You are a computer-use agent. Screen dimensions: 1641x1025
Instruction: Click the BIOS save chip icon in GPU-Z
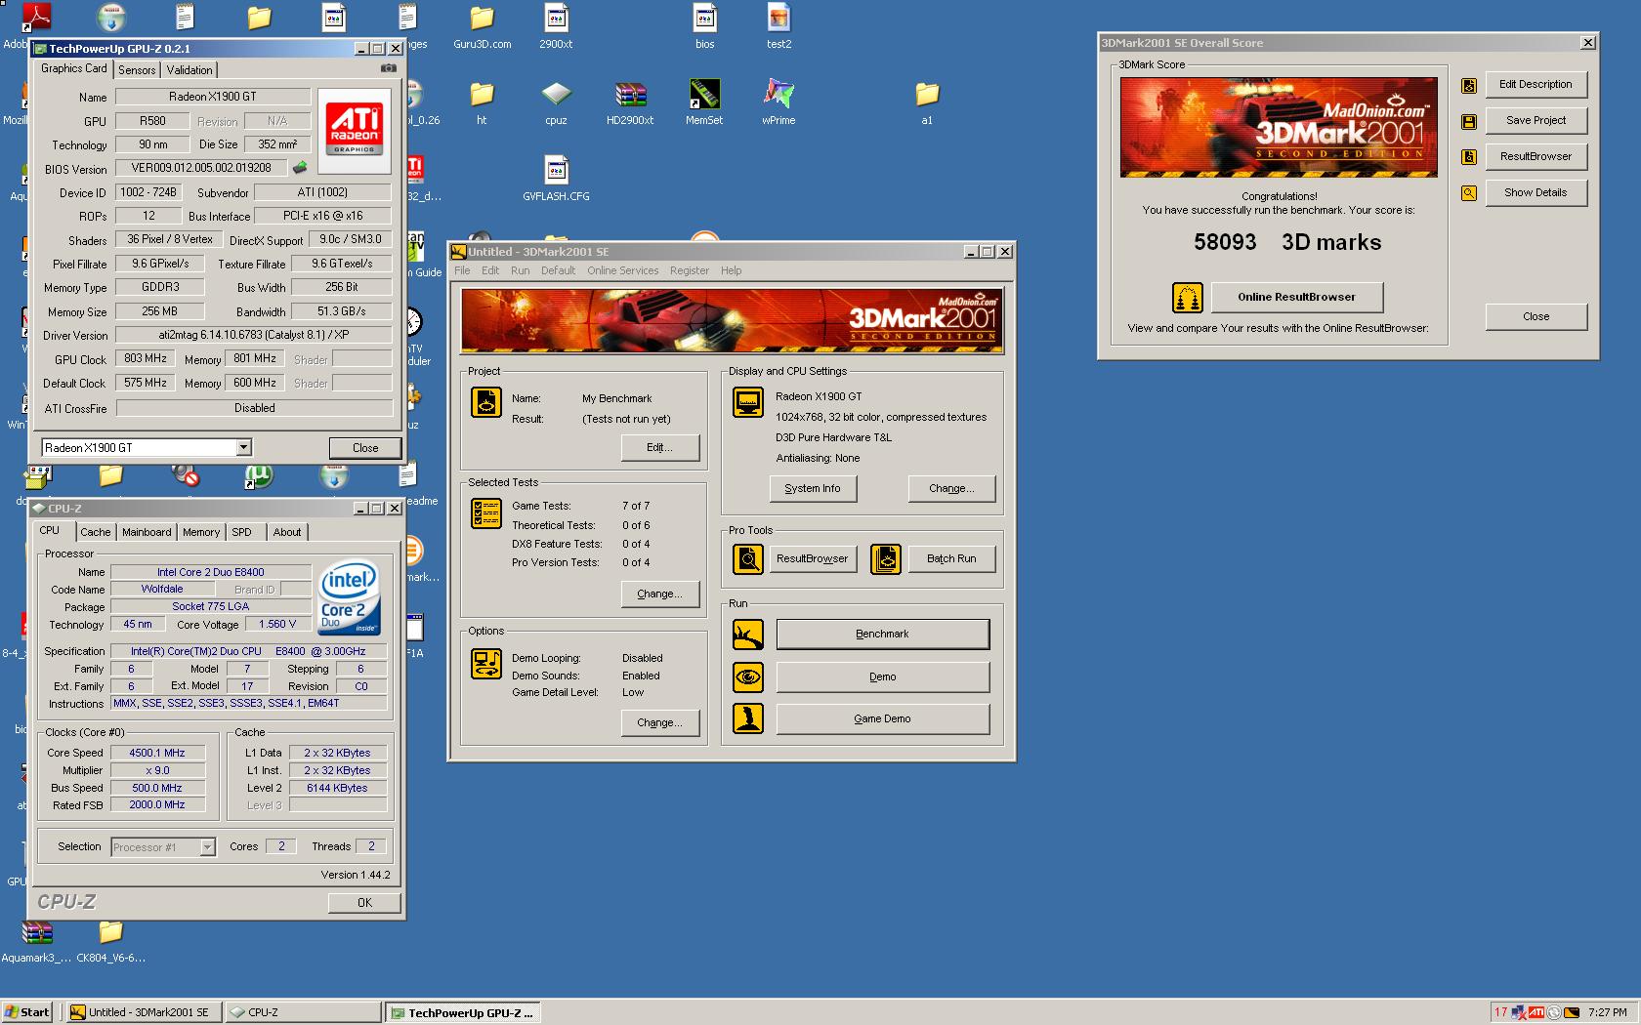pos(300,168)
